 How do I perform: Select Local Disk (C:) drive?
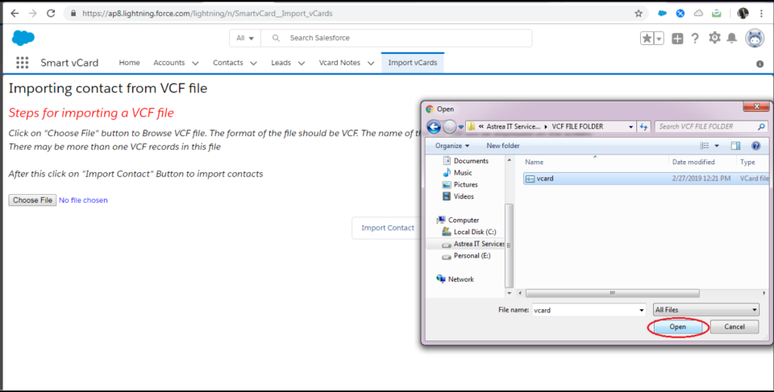pyautogui.click(x=469, y=232)
